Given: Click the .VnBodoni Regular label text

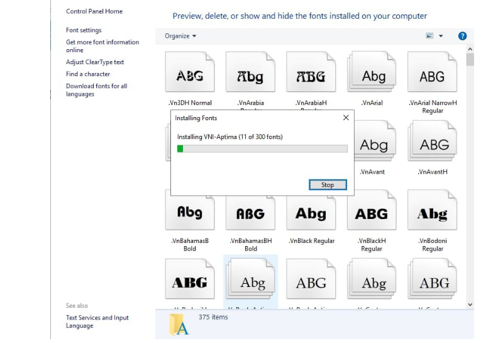Looking at the screenshot, I should click(433, 245).
